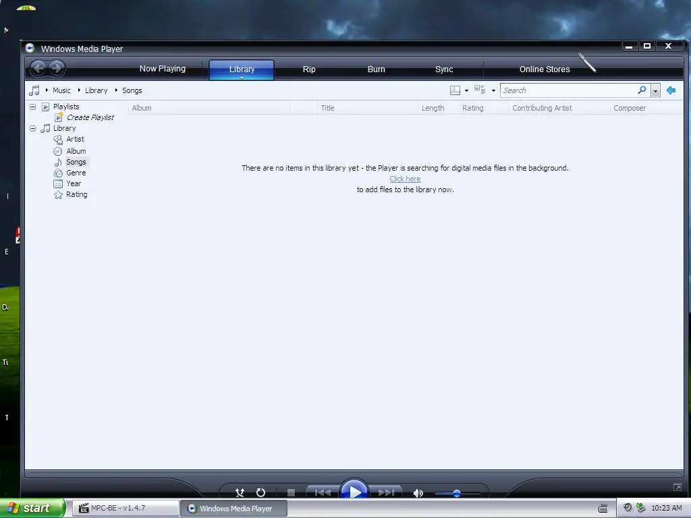691x518 pixels.
Task: Click the Play button
Action: tap(354, 490)
